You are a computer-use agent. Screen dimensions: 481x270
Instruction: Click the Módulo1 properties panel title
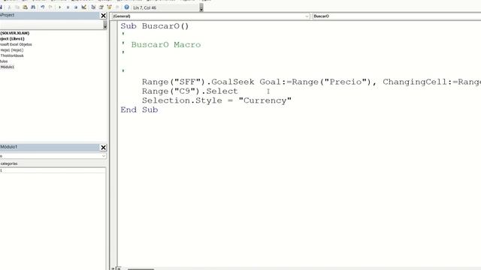(8, 147)
